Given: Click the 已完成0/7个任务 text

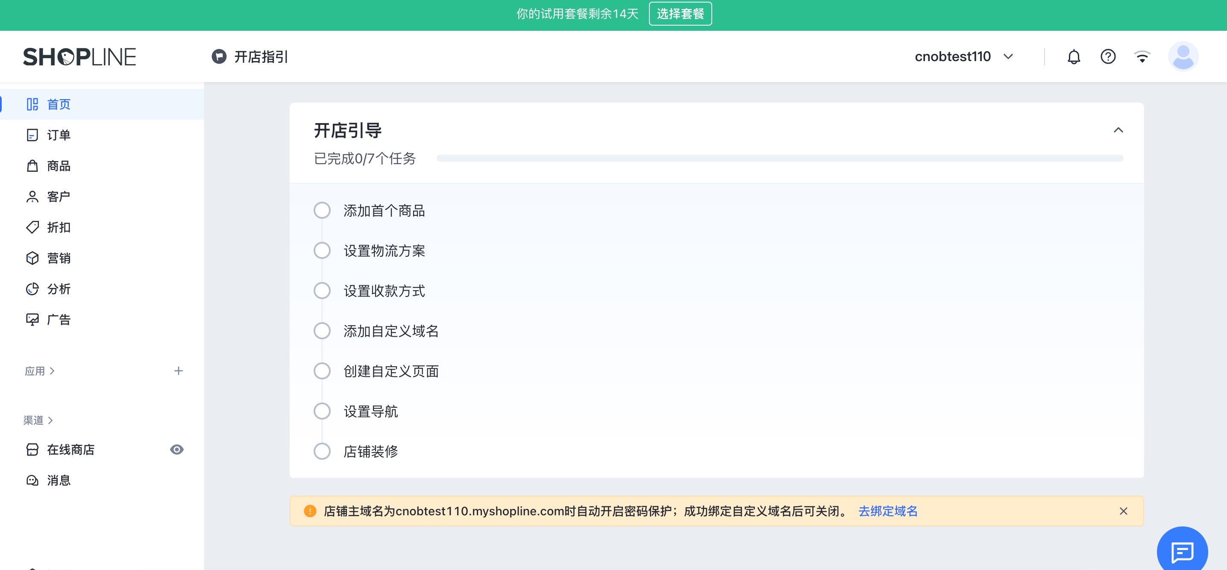Looking at the screenshot, I should pyautogui.click(x=365, y=158).
